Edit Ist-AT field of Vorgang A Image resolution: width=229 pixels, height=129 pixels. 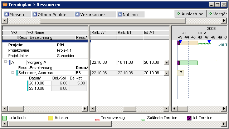(154, 62)
